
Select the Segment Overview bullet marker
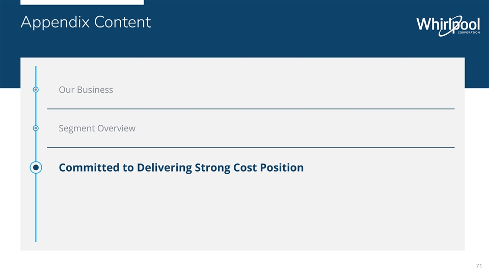pos(36,128)
